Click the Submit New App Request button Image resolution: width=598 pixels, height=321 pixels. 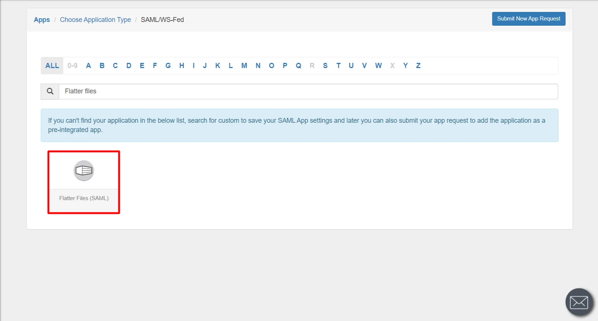click(528, 19)
